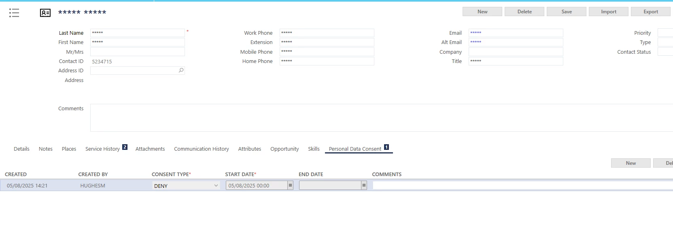The height and width of the screenshot is (225, 673).
Task: Open Communication History tab
Action: click(x=202, y=149)
